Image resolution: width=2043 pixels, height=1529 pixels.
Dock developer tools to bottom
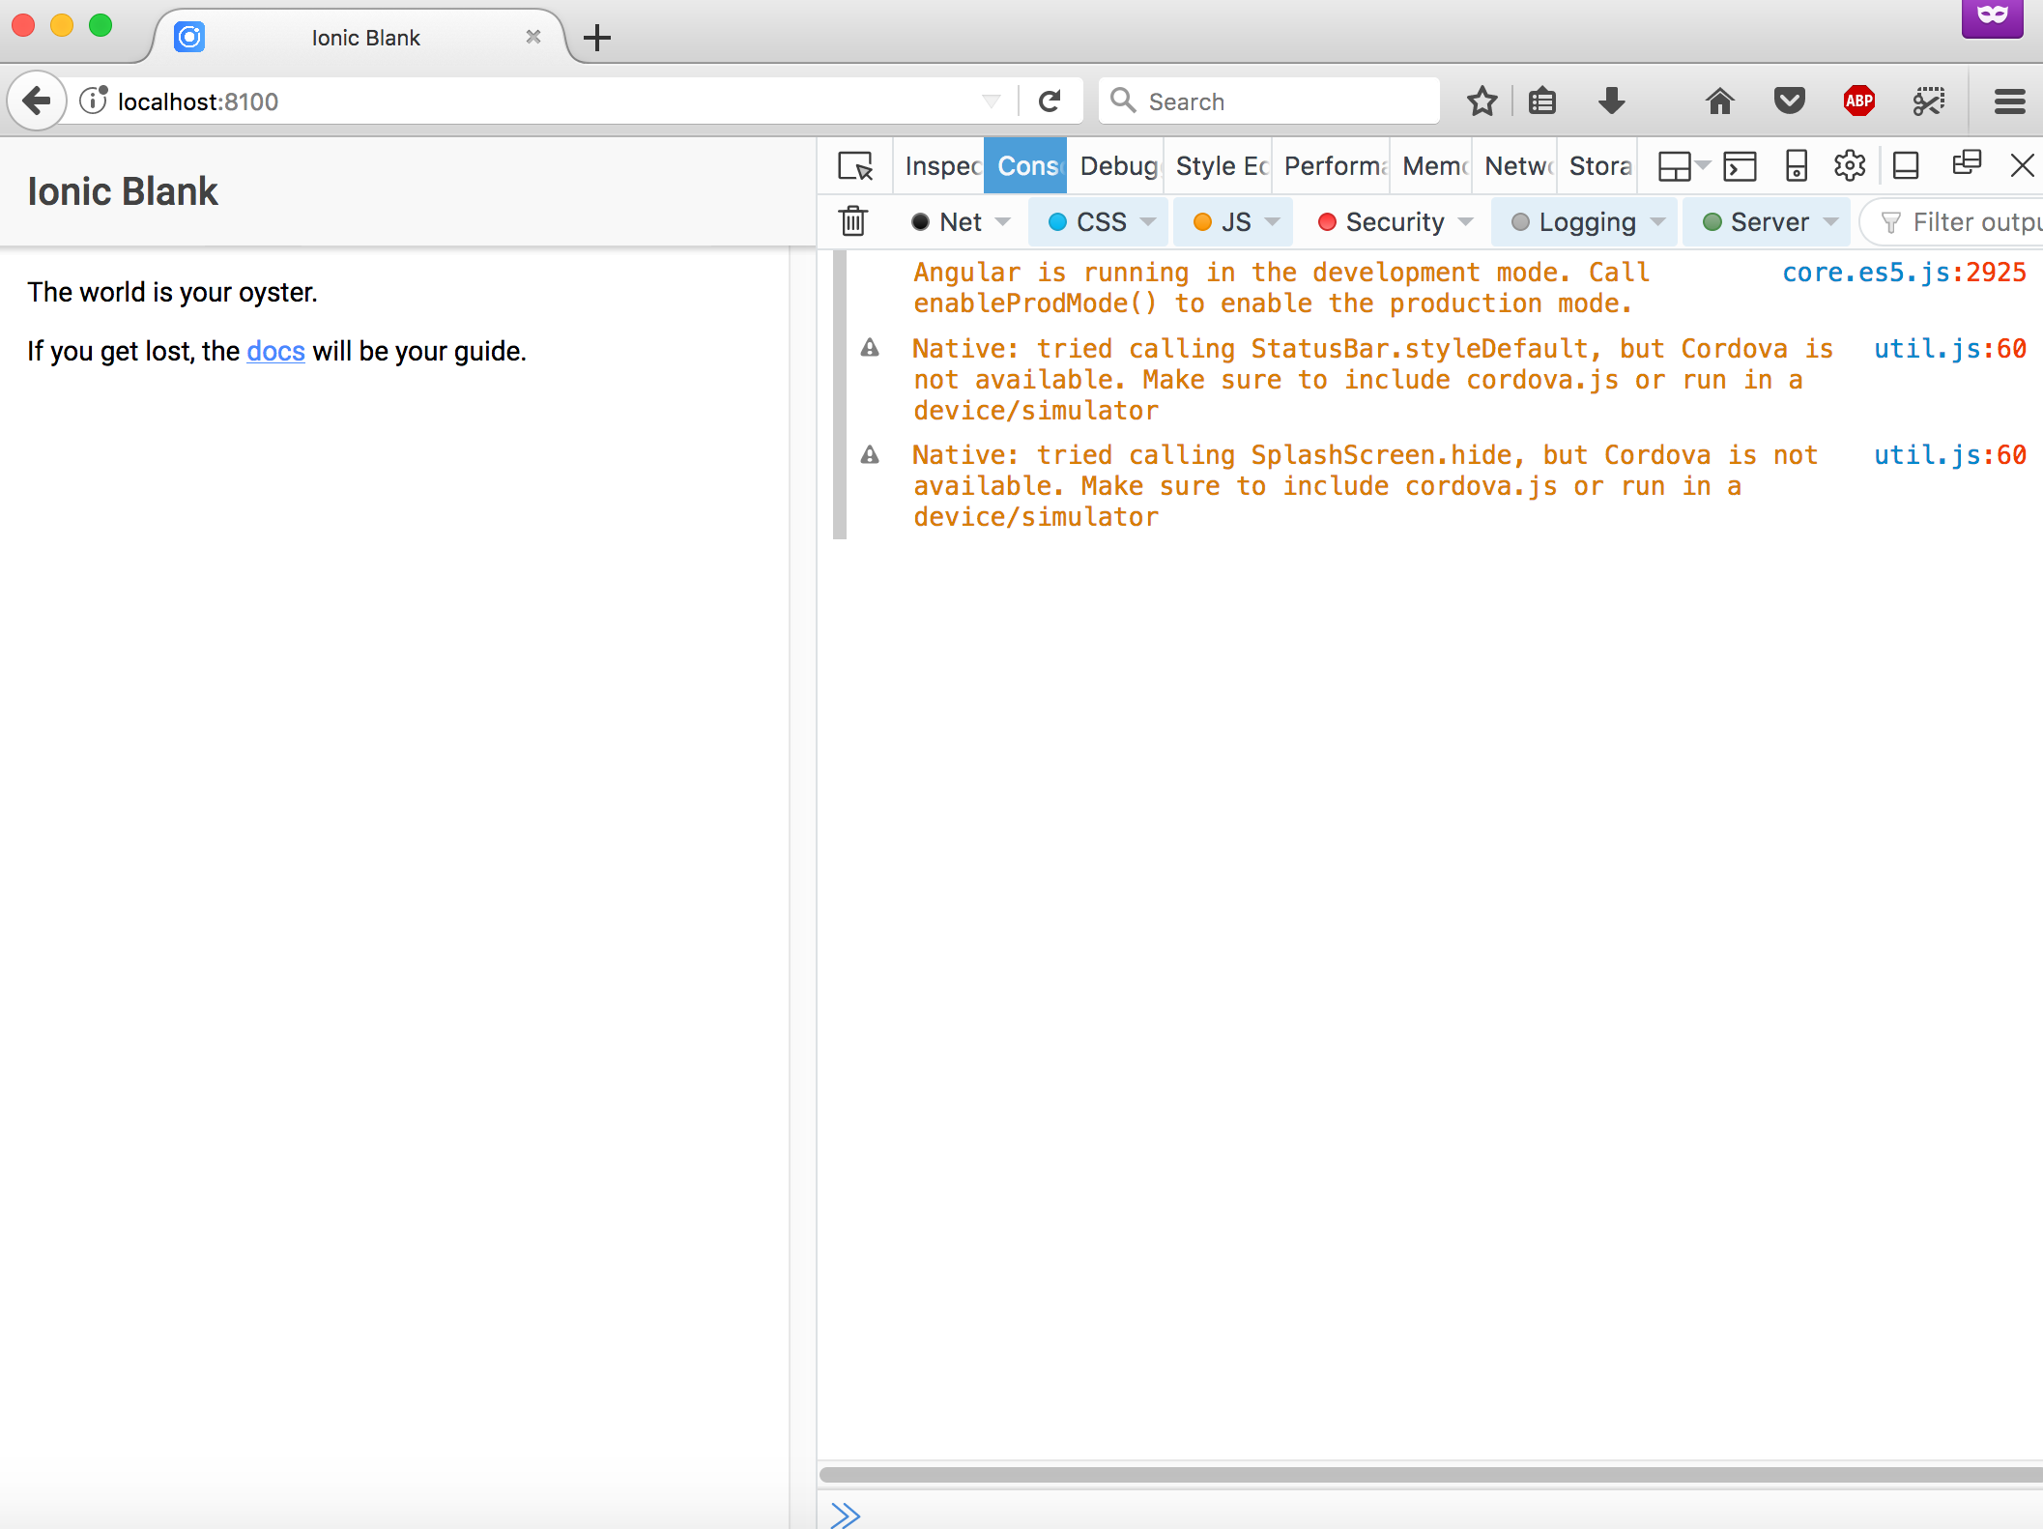point(1906,166)
